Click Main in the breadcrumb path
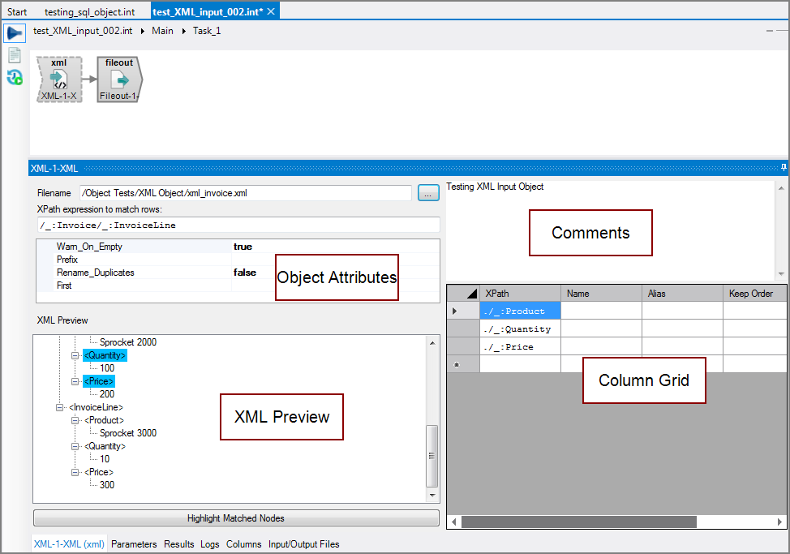The image size is (790, 554). [x=162, y=31]
